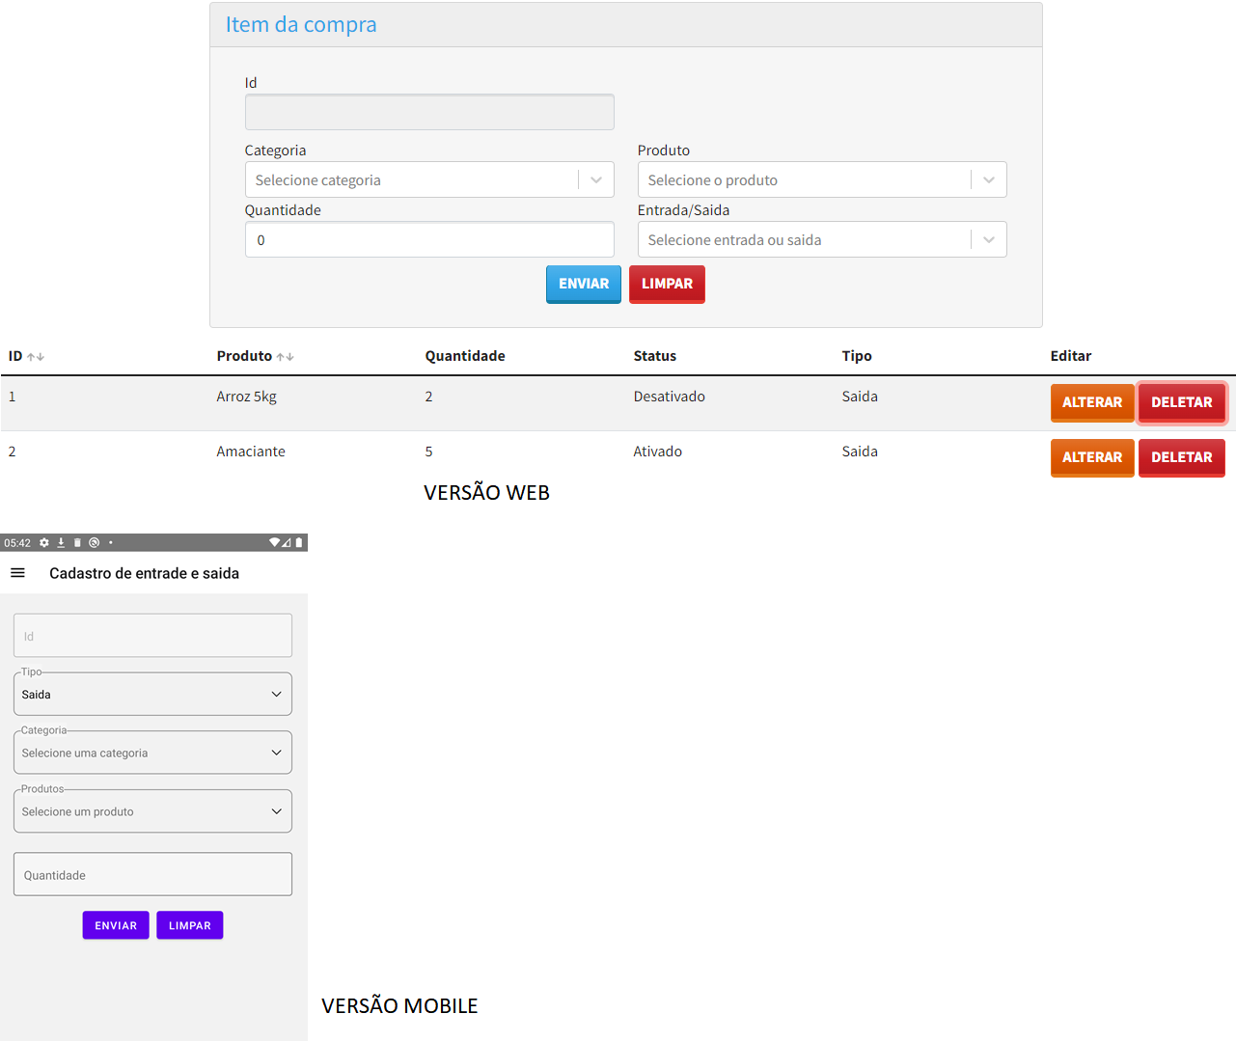Image resolution: width=1236 pixels, height=1041 pixels.
Task: Click DELETAR for Amaciante row
Action: click(x=1182, y=457)
